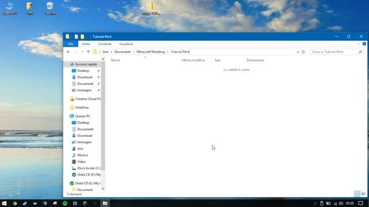Sort by the Nome column header
Image resolution: width=369 pixels, height=207 pixels.
pyautogui.click(x=145, y=60)
